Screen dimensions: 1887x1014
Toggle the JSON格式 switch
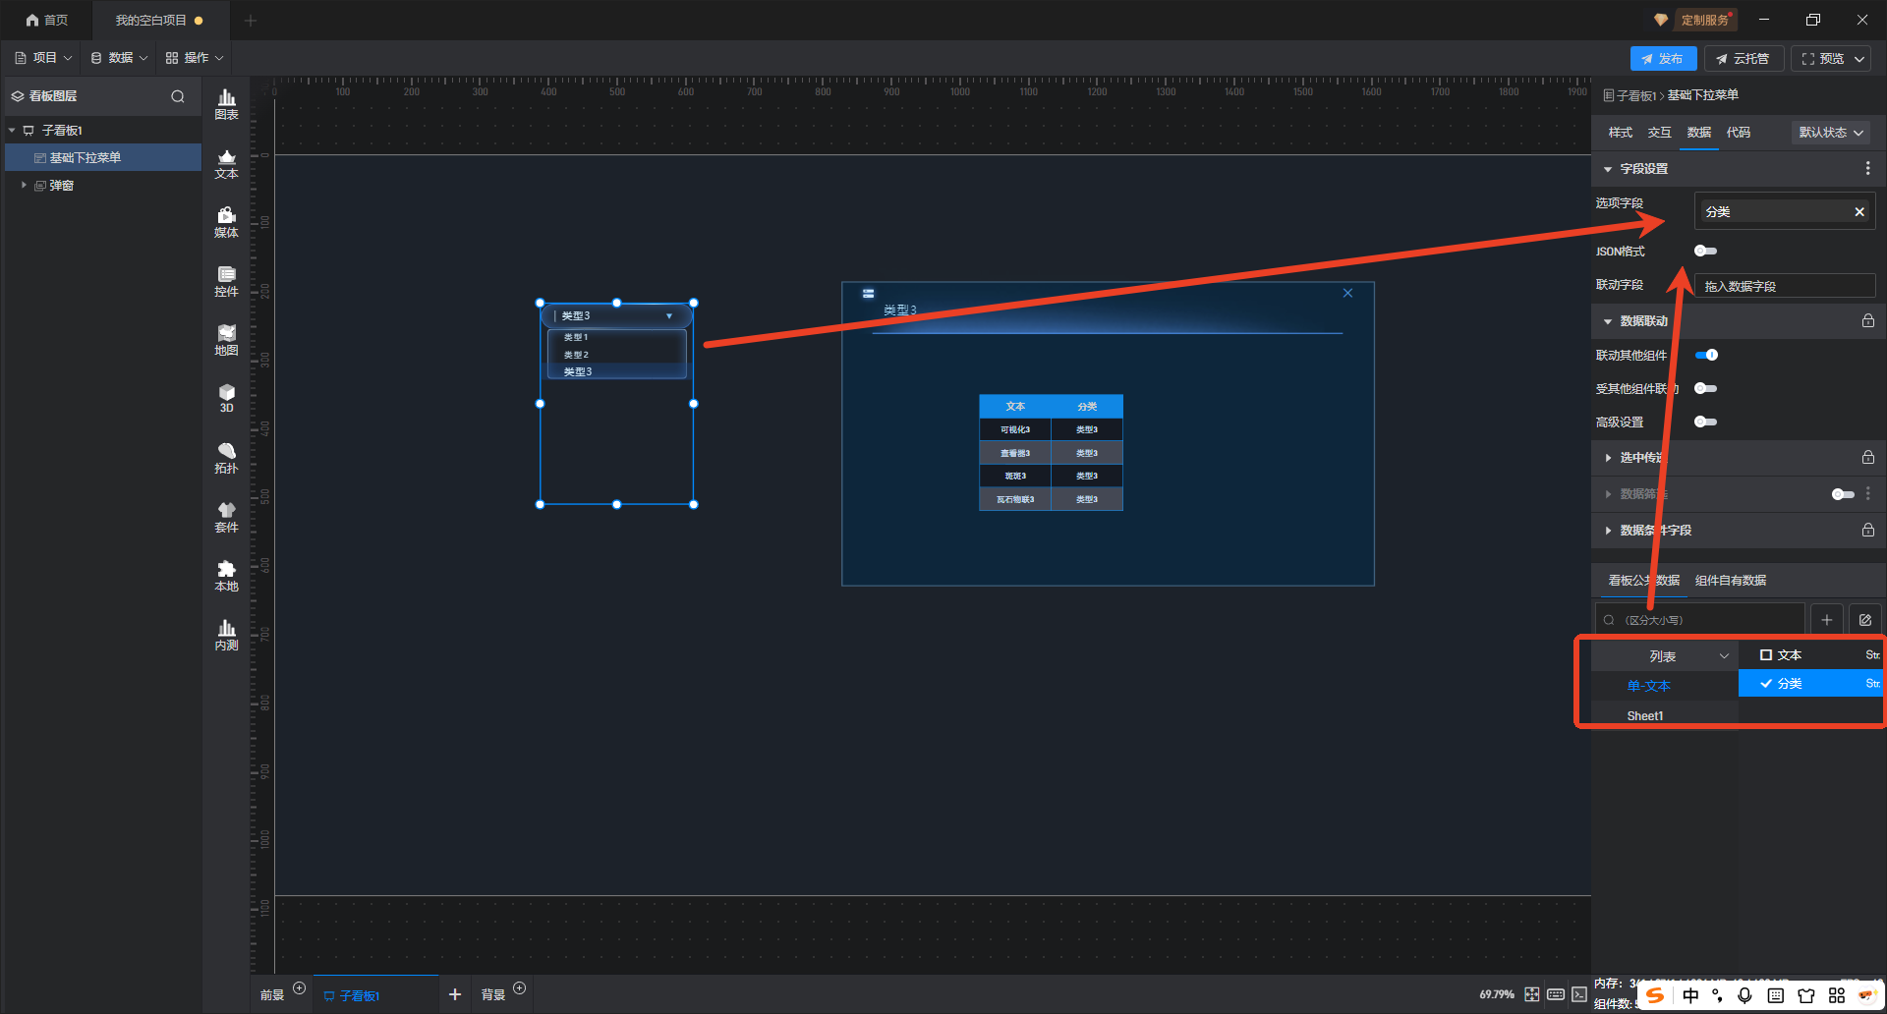pos(1705,252)
